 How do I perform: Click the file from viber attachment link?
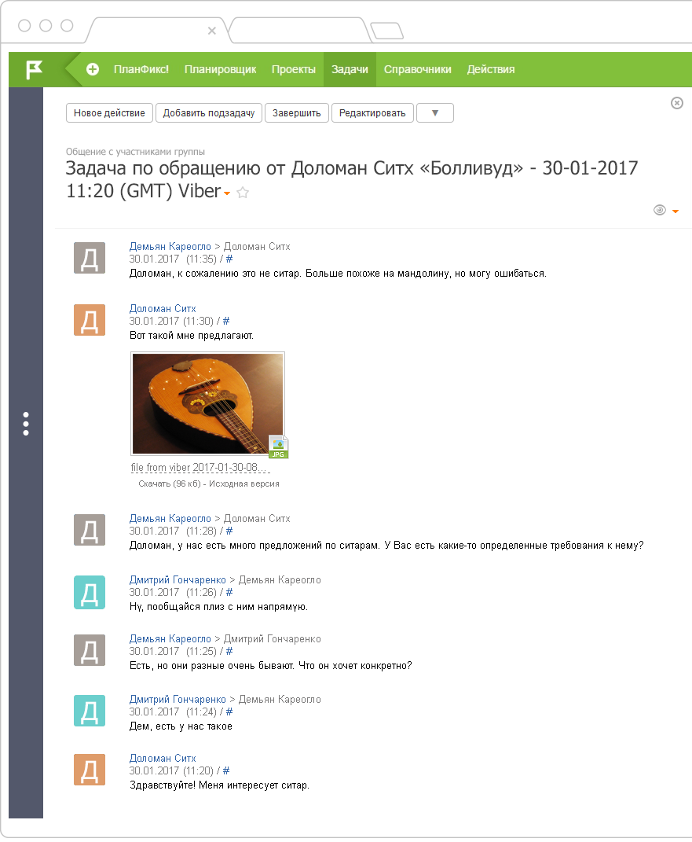click(x=195, y=468)
